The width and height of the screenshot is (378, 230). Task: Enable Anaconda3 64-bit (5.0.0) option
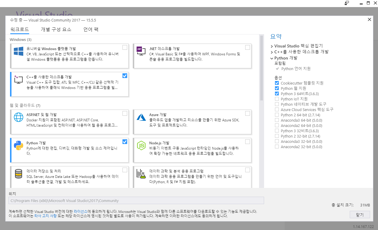[x=277, y=120]
